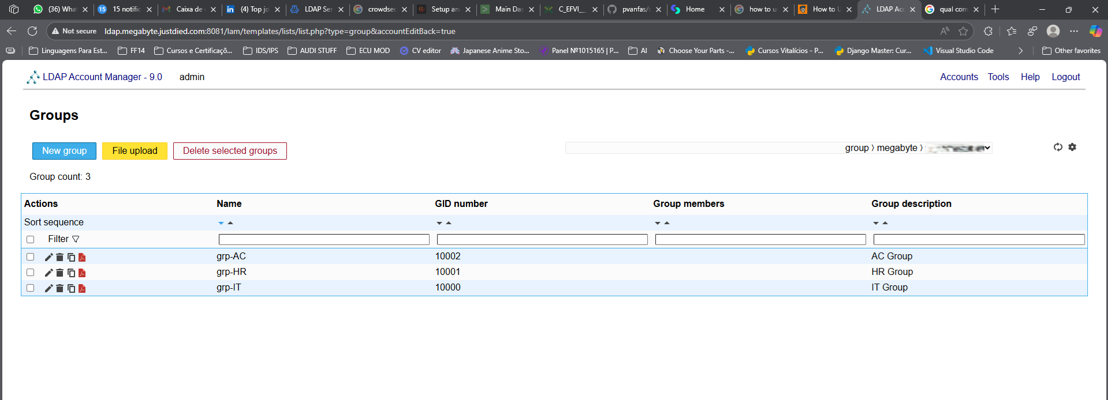This screenshot has width=1108, height=400.
Task: Toggle the select-all checkbox in Filter row
Action: click(31, 239)
